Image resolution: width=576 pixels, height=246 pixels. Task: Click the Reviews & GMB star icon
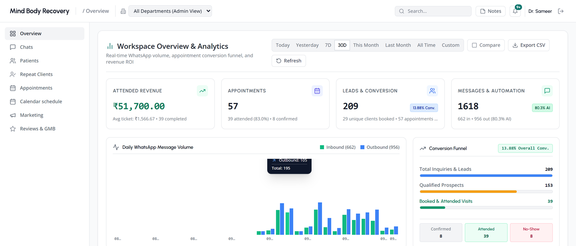pos(13,129)
